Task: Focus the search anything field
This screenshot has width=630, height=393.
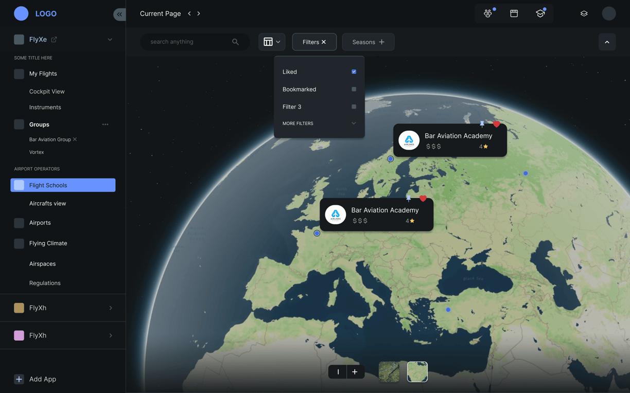Action: (195, 42)
